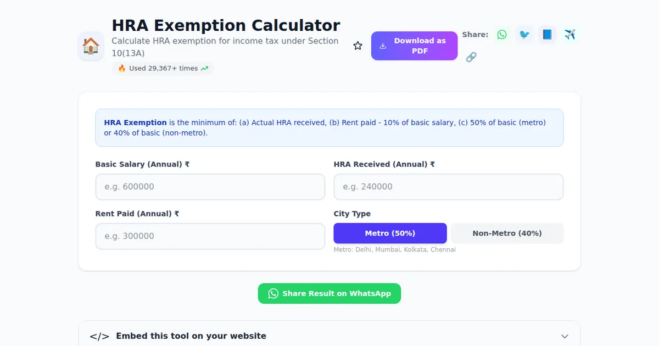The image size is (659, 346).
Task: Click the green trending arrow icon
Action: click(204, 68)
